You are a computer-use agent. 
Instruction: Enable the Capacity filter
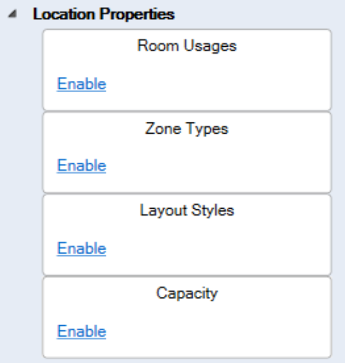click(x=82, y=331)
